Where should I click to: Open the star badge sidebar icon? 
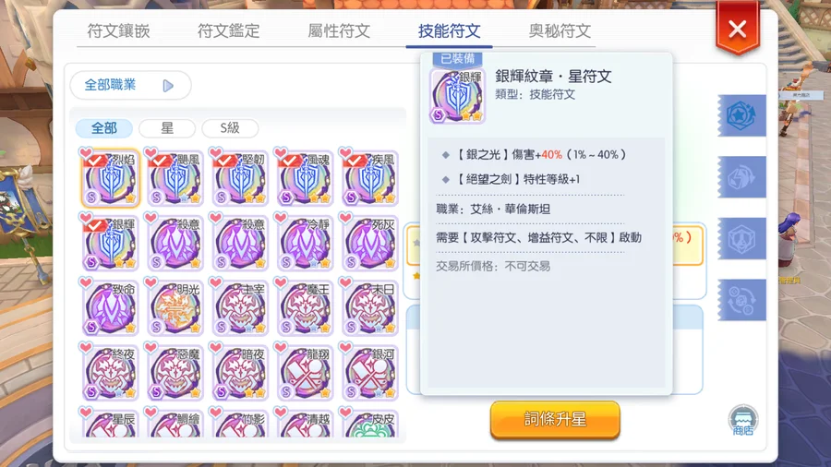[742, 115]
